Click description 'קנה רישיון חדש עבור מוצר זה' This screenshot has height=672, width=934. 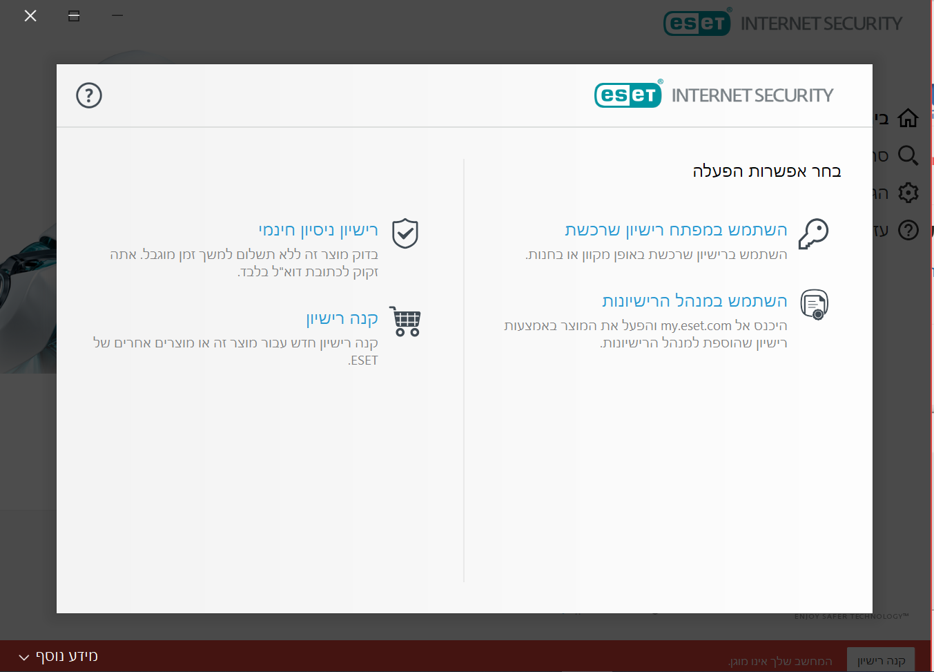pyautogui.click(x=235, y=352)
